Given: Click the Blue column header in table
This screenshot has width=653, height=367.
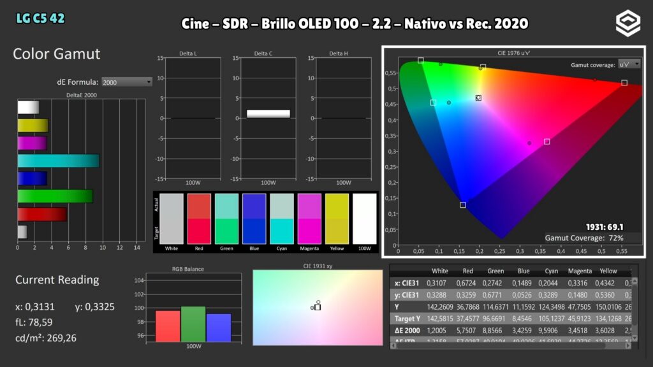Looking at the screenshot, I should [524, 271].
